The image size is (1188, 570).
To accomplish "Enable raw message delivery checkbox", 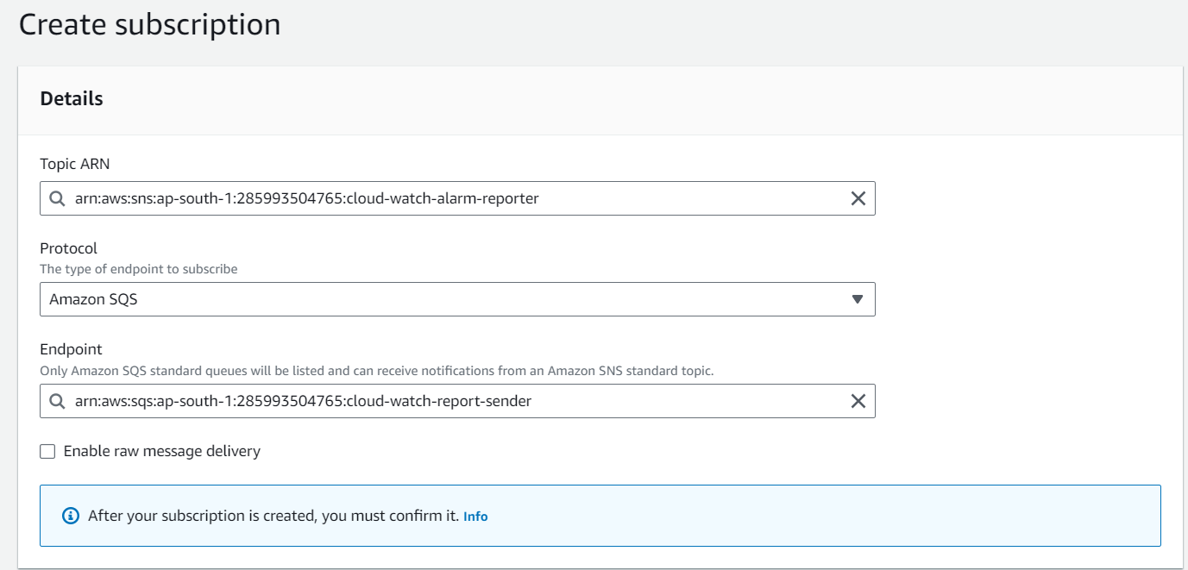I will click(47, 451).
